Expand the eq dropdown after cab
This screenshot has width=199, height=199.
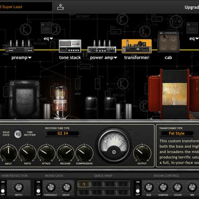click(x=197, y=39)
